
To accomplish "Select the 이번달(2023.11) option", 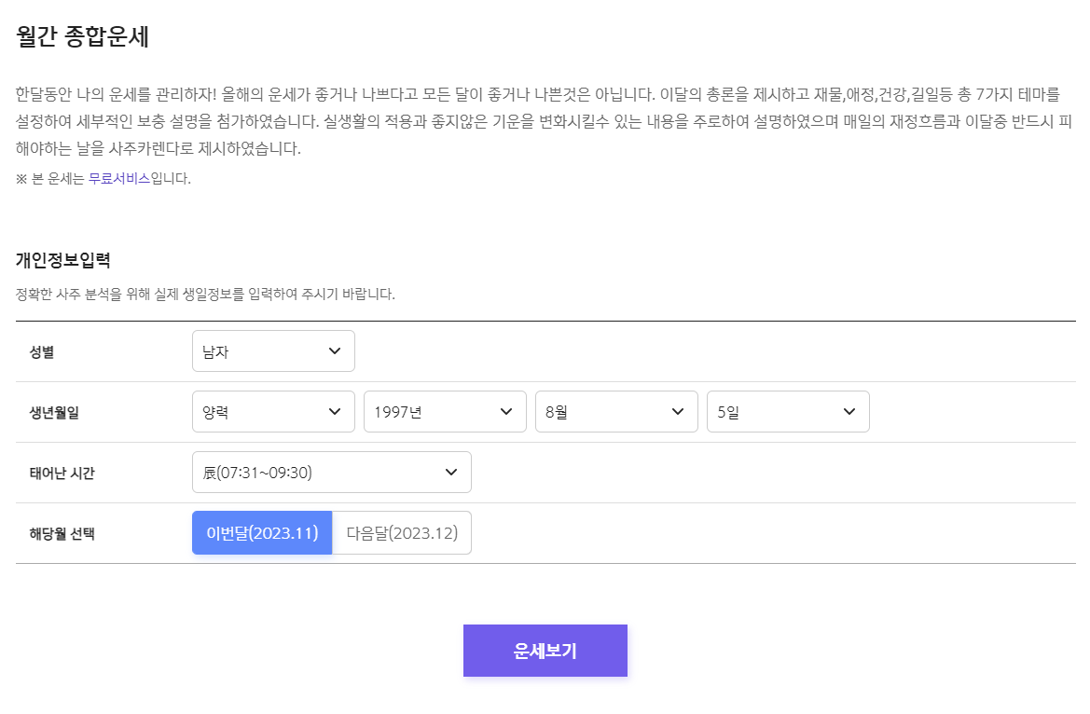I will point(261,532).
